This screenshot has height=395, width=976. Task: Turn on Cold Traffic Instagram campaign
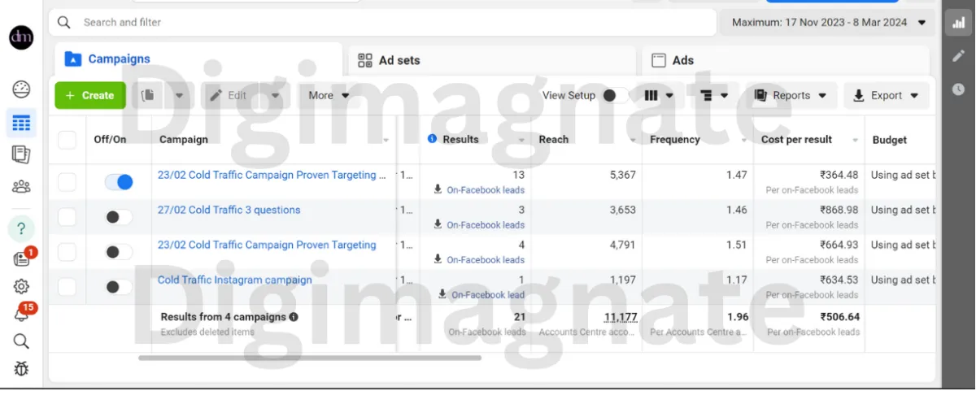[118, 287]
